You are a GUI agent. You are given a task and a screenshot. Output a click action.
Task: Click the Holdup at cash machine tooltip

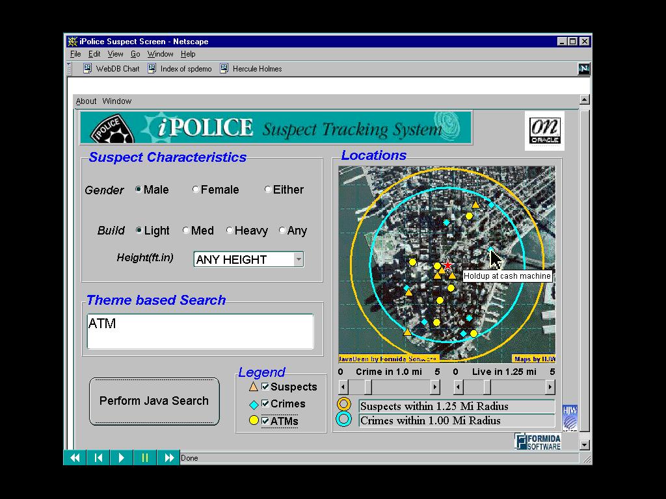click(507, 275)
